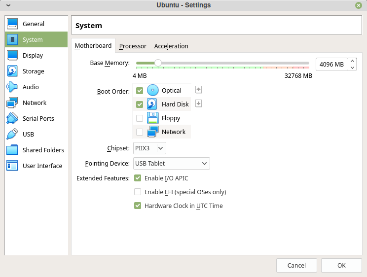Switch to the Acceleration tab

point(171,46)
